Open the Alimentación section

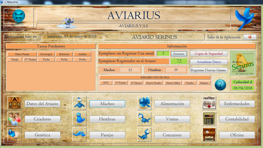coord(172,104)
